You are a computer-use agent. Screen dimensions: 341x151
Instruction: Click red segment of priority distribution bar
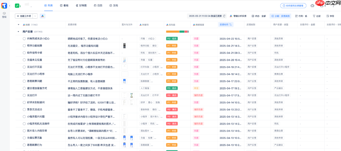pos(186,32)
